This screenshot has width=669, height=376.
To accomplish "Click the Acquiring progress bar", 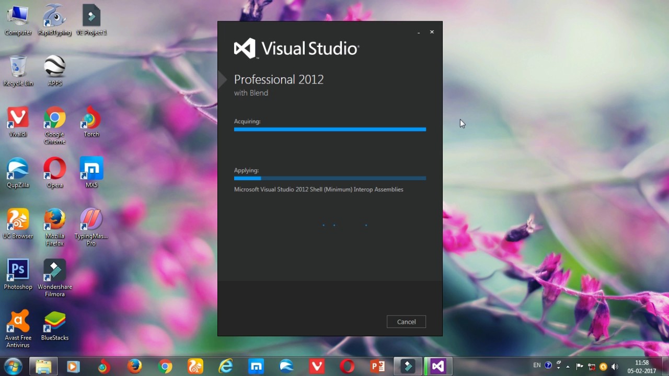I will [x=330, y=129].
